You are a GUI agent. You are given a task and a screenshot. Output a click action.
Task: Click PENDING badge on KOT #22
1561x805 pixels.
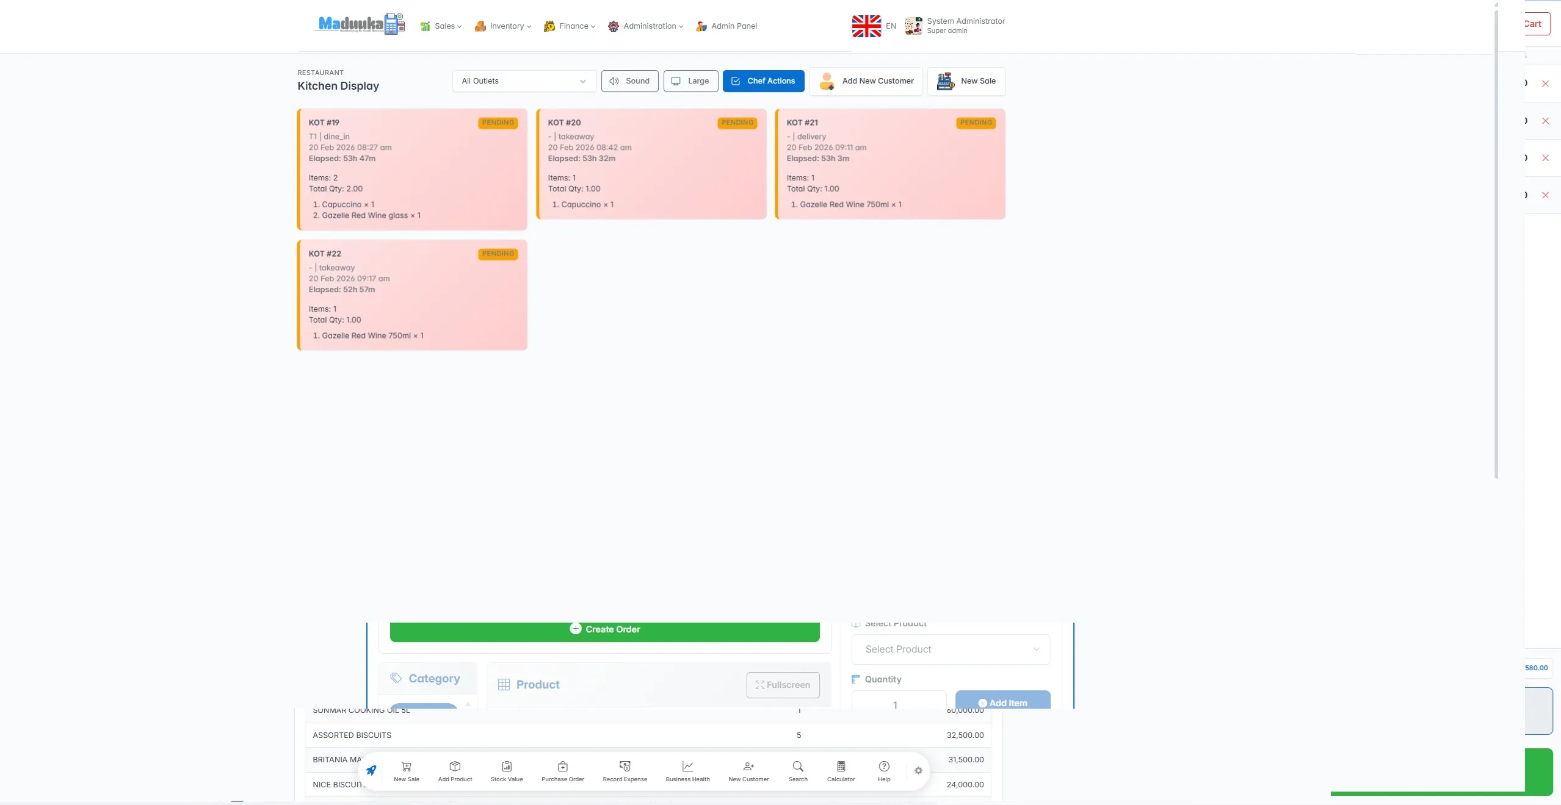498,254
